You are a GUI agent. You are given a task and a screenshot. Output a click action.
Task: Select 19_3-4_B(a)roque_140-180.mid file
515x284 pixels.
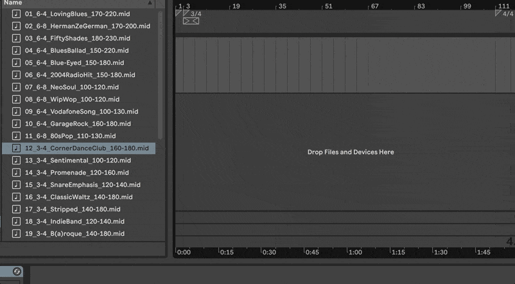tap(79, 233)
